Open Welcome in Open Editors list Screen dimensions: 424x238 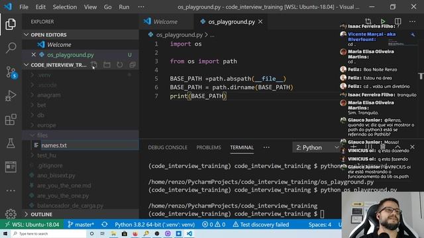pos(81,44)
